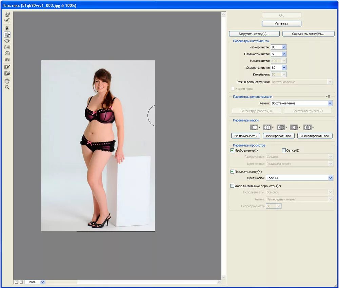Click the vertical scrollbar down arrow
339x288 pixels.
(x=223, y=277)
